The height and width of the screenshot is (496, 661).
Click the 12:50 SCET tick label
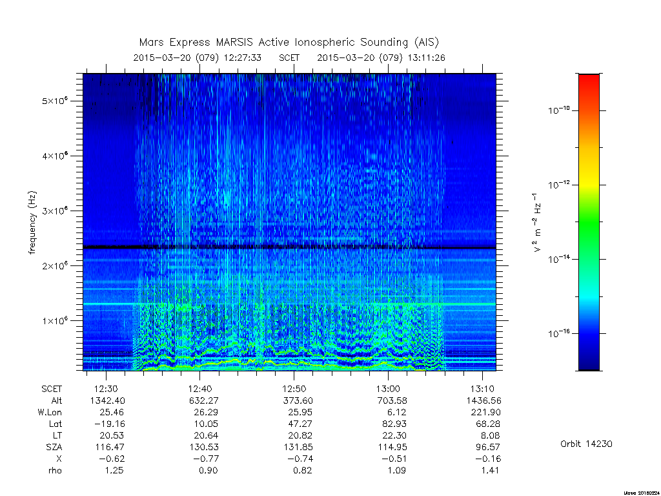coord(294,389)
